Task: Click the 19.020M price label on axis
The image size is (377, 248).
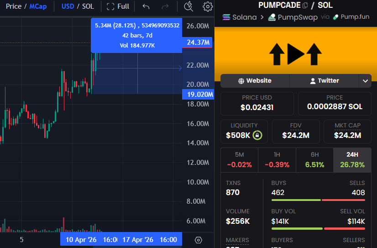Action: pos(199,94)
